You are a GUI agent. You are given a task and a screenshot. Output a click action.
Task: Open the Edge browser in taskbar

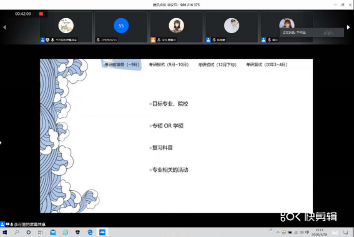(x=90, y=232)
